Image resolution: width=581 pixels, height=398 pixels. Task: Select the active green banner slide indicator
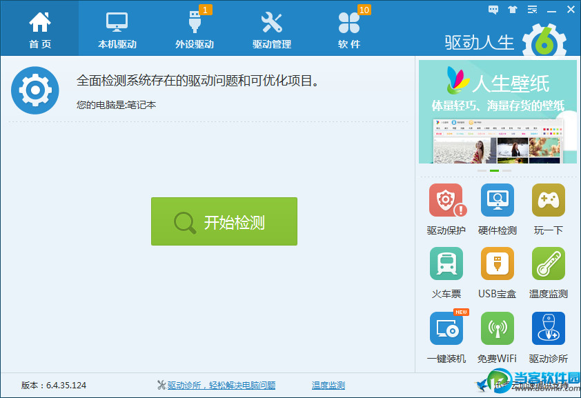494,170
